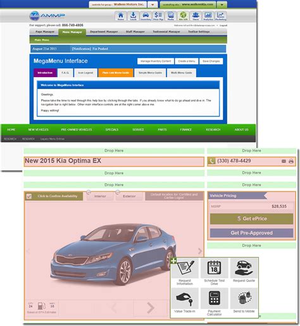The height and width of the screenshot is (326, 300).
Task: Click the Get ePrice button
Action: 251,219
